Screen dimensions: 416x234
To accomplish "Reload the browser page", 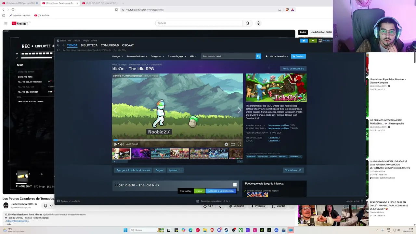I will pyautogui.click(x=13, y=10).
